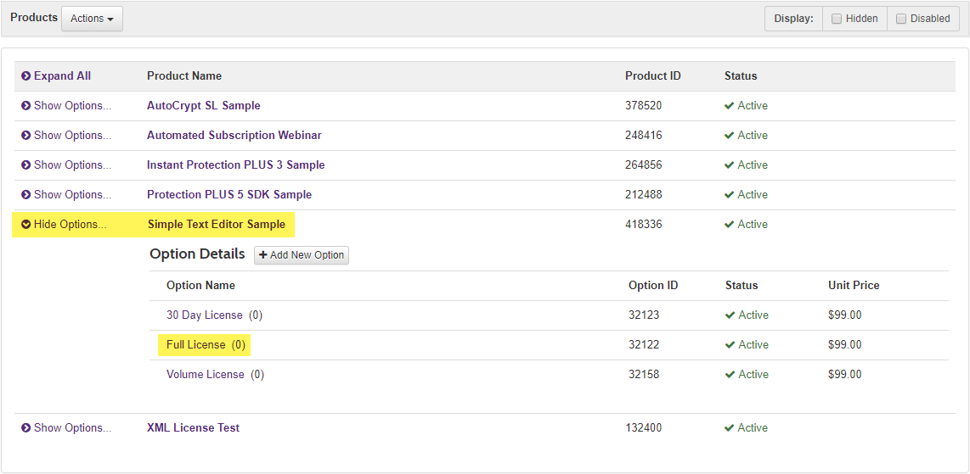Click the Expand All link text
This screenshot has width=970, height=474.
tap(62, 76)
